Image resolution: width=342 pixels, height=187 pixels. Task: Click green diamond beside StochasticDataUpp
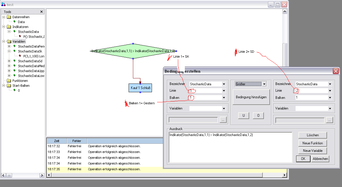click(14, 71)
